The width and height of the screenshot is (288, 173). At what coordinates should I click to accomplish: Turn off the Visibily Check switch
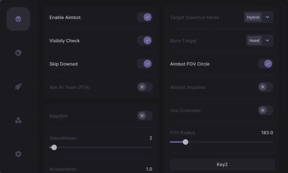point(144,40)
